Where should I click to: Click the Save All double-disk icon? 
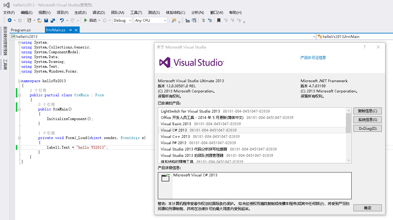pyautogui.click(x=53, y=20)
